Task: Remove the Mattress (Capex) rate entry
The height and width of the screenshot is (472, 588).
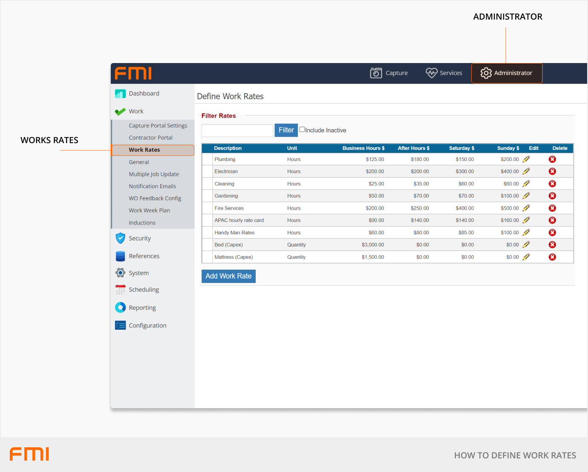Action: [x=552, y=257]
